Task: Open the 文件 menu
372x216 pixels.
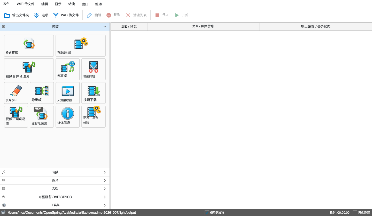Action: pyautogui.click(x=6, y=4)
